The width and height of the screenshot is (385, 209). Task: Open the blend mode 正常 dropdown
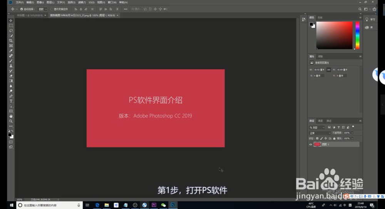[x=320, y=133]
